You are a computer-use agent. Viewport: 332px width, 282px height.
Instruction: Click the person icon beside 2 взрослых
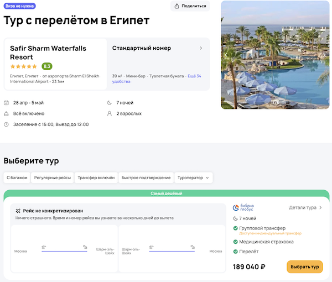coord(109,113)
